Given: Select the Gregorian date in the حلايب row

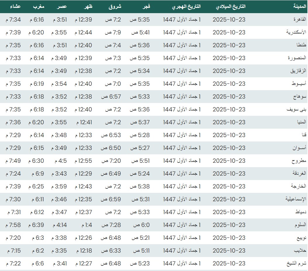Looking at the screenshot, I should click(x=229, y=251).
